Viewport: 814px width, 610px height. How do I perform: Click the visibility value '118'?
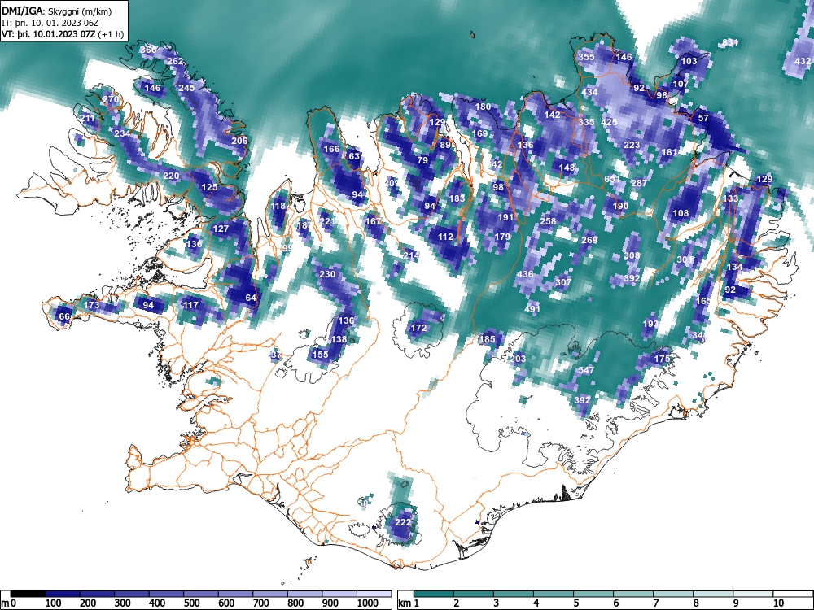point(278,206)
